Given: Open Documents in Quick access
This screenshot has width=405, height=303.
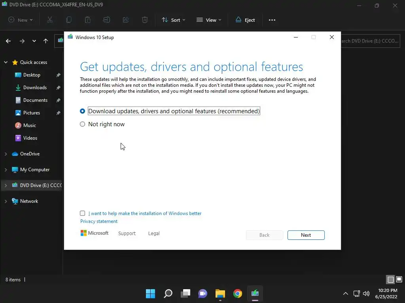Looking at the screenshot, I should click(x=35, y=100).
